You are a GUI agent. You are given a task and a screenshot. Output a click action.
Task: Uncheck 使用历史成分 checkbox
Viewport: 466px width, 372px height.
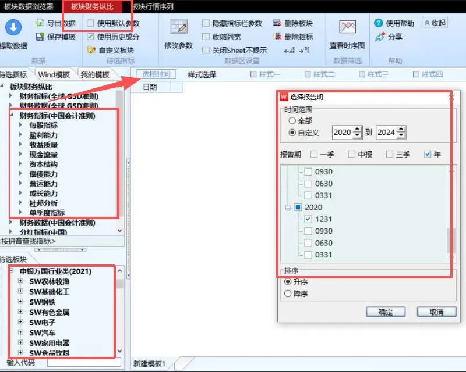point(90,37)
